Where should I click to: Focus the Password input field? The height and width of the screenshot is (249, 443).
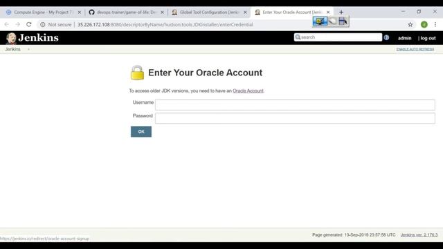coord(295,118)
